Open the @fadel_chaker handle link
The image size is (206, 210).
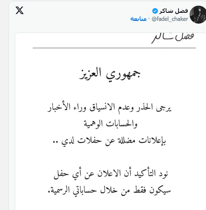coord(170,19)
